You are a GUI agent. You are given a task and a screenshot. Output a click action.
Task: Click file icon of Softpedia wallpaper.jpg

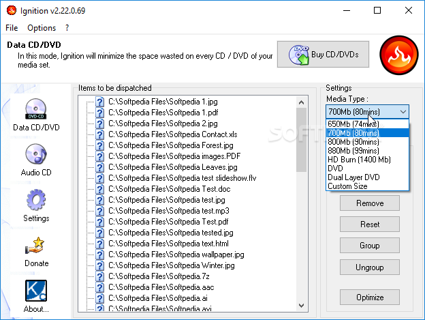[x=99, y=255]
